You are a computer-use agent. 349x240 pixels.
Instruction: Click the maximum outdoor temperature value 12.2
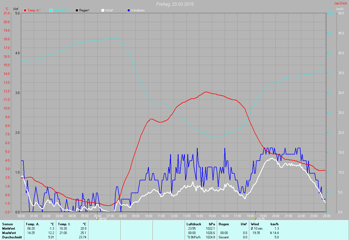[51, 233]
